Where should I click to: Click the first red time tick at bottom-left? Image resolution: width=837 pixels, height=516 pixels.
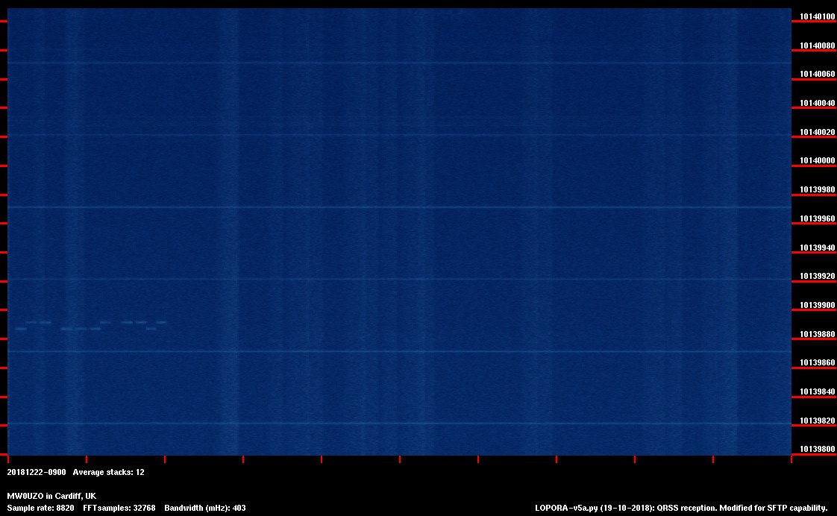pyautogui.click(x=7, y=459)
